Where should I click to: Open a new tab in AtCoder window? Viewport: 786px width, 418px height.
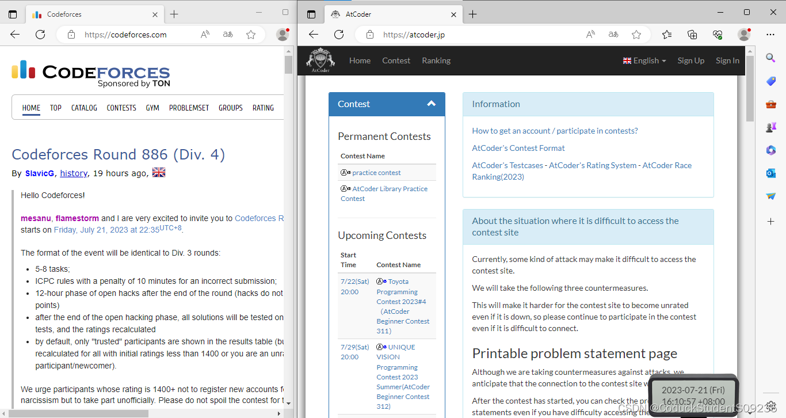click(x=473, y=14)
